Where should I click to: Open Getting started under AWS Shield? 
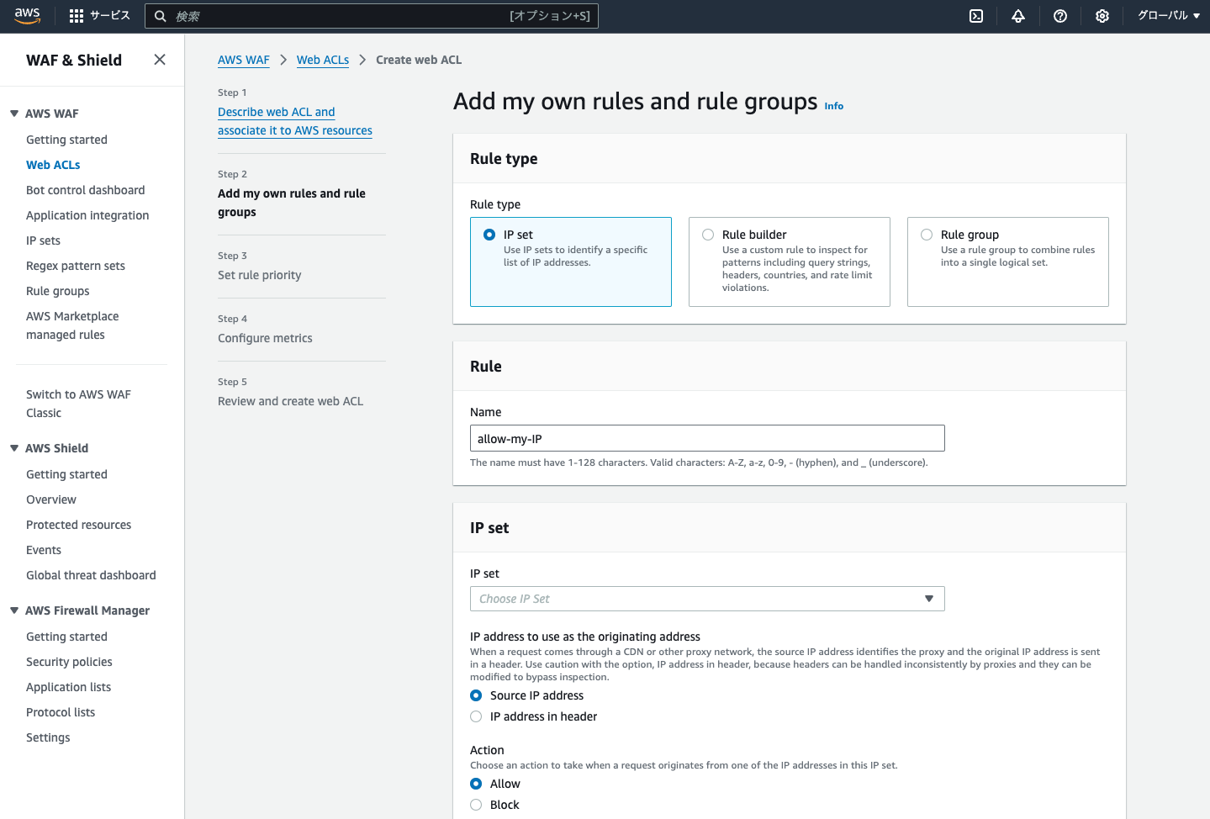click(66, 474)
